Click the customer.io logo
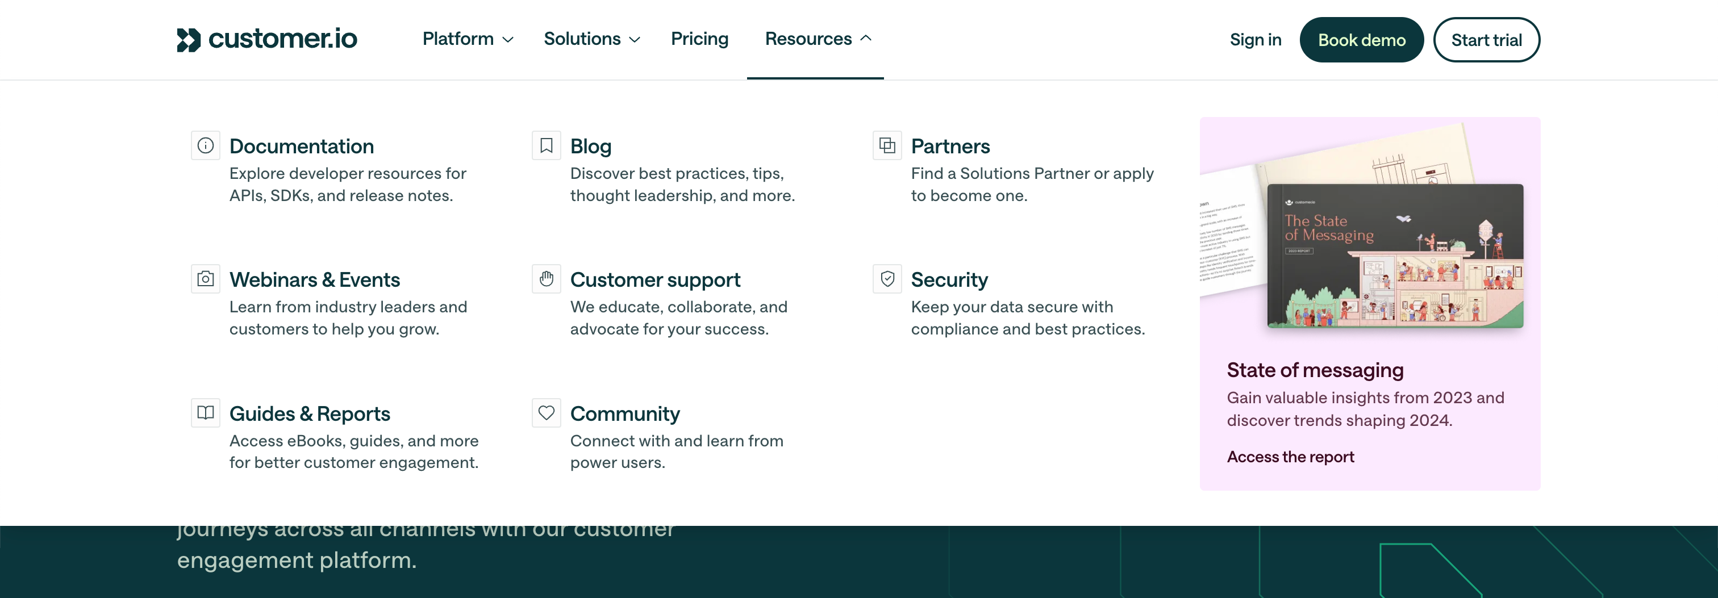The width and height of the screenshot is (1718, 598). point(266,39)
